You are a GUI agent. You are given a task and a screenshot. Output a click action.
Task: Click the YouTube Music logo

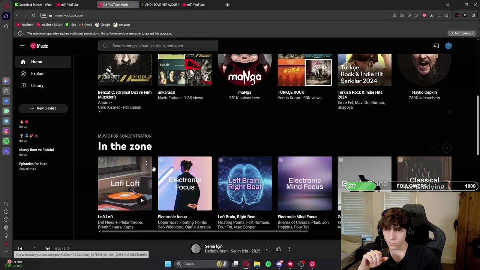pos(39,46)
